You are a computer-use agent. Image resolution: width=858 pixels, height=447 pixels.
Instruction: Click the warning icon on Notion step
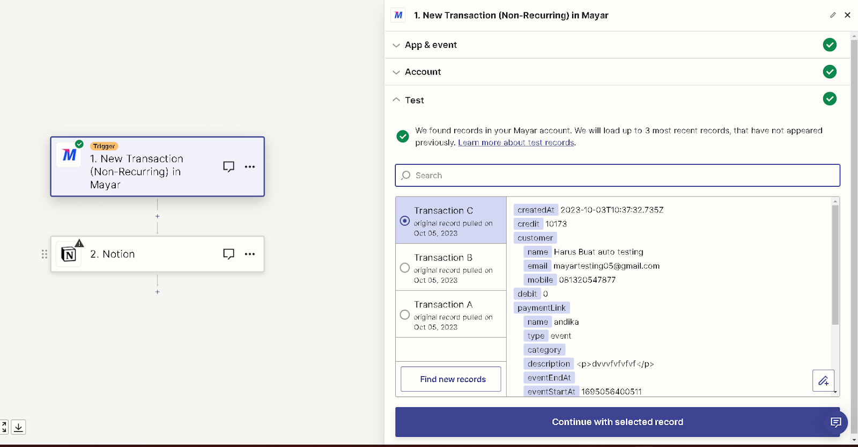pyautogui.click(x=79, y=243)
